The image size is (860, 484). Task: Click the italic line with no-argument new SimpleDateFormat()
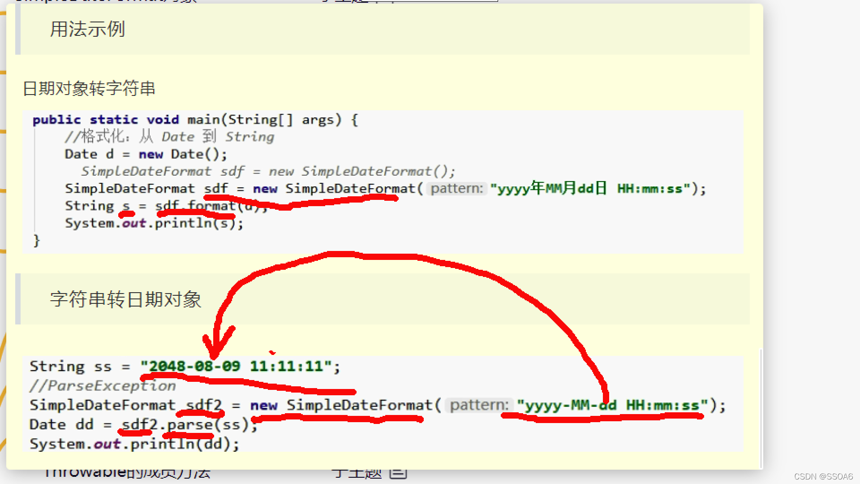coord(268,171)
